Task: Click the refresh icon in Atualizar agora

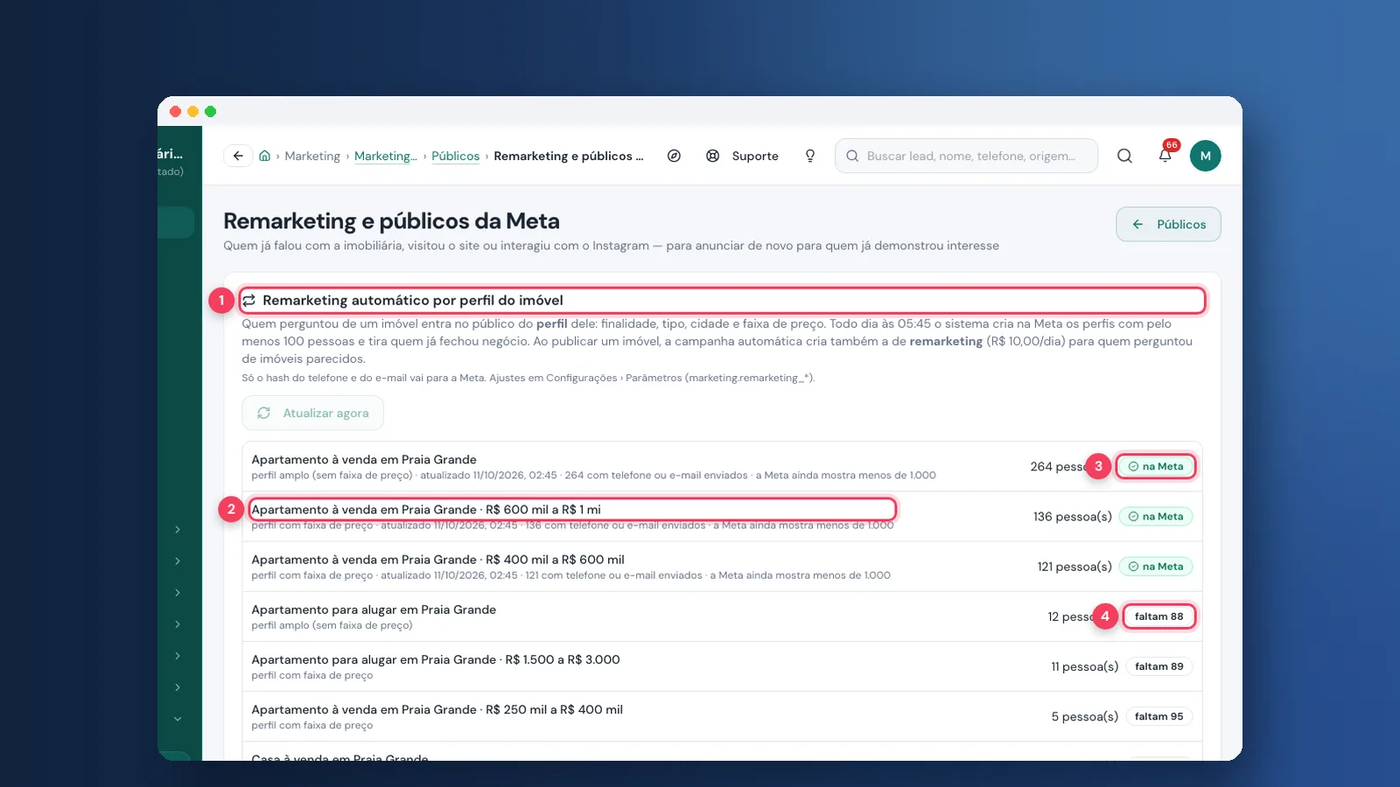Action: pyautogui.click(x=263, y=413)
